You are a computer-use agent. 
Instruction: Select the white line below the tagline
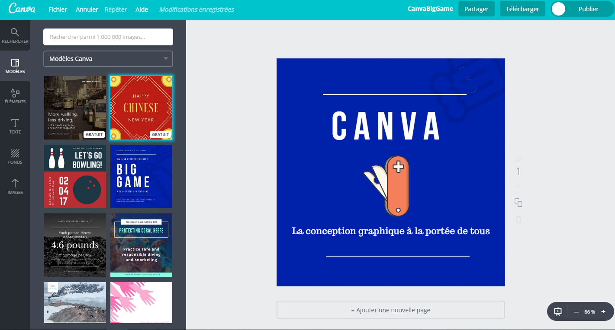coord(398,256)
